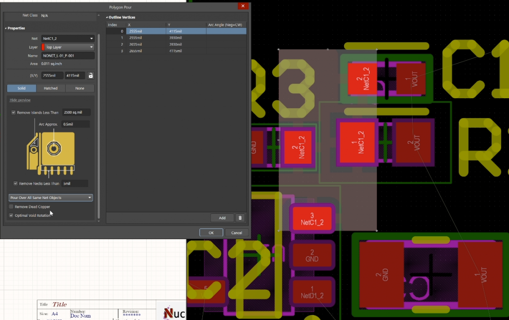Click the polygon pour preview image
This screenshot has width=509, height=320.
click(x=51, y=153)
